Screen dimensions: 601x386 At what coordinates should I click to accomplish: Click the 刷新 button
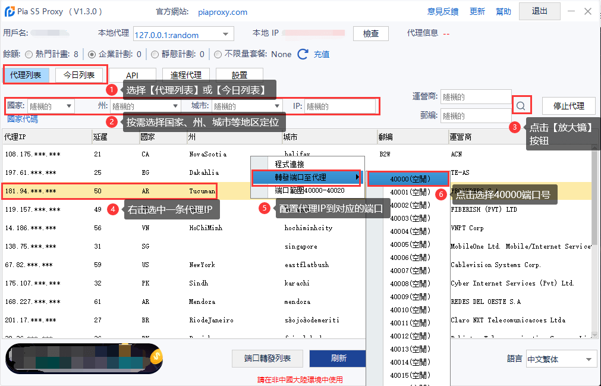coord(338,359)
